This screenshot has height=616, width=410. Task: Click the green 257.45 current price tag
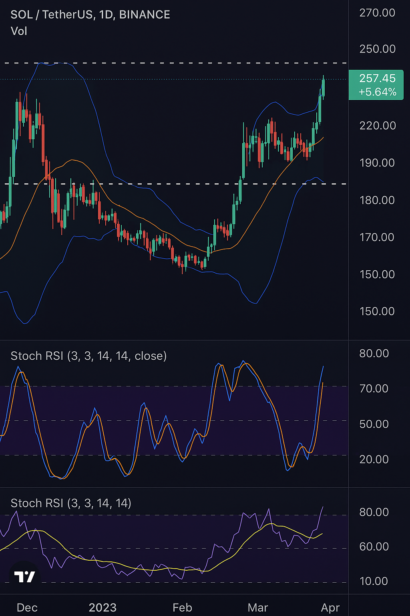tap(376, 85)
